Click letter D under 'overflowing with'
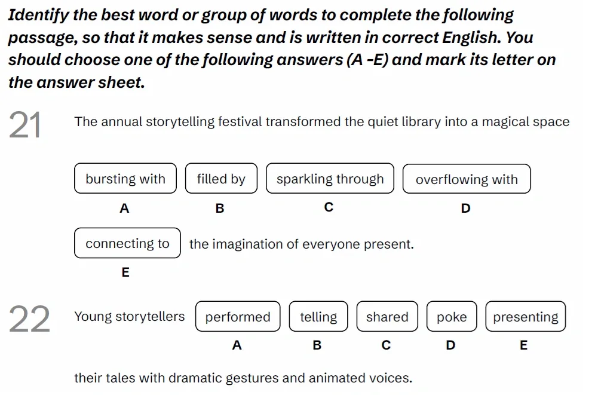The width and height of the screenshot is (598, 395). pos(466,209)
